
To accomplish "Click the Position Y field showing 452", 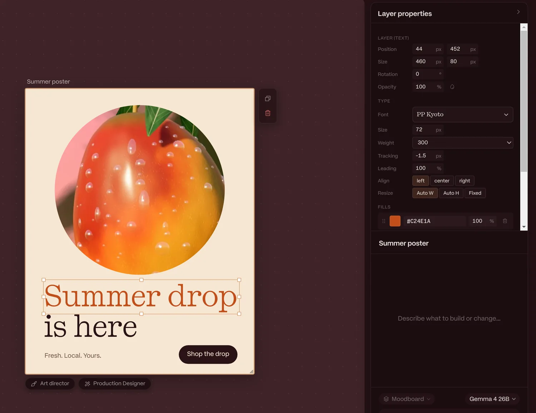I will pyautogui.click(x=462, y=49).
